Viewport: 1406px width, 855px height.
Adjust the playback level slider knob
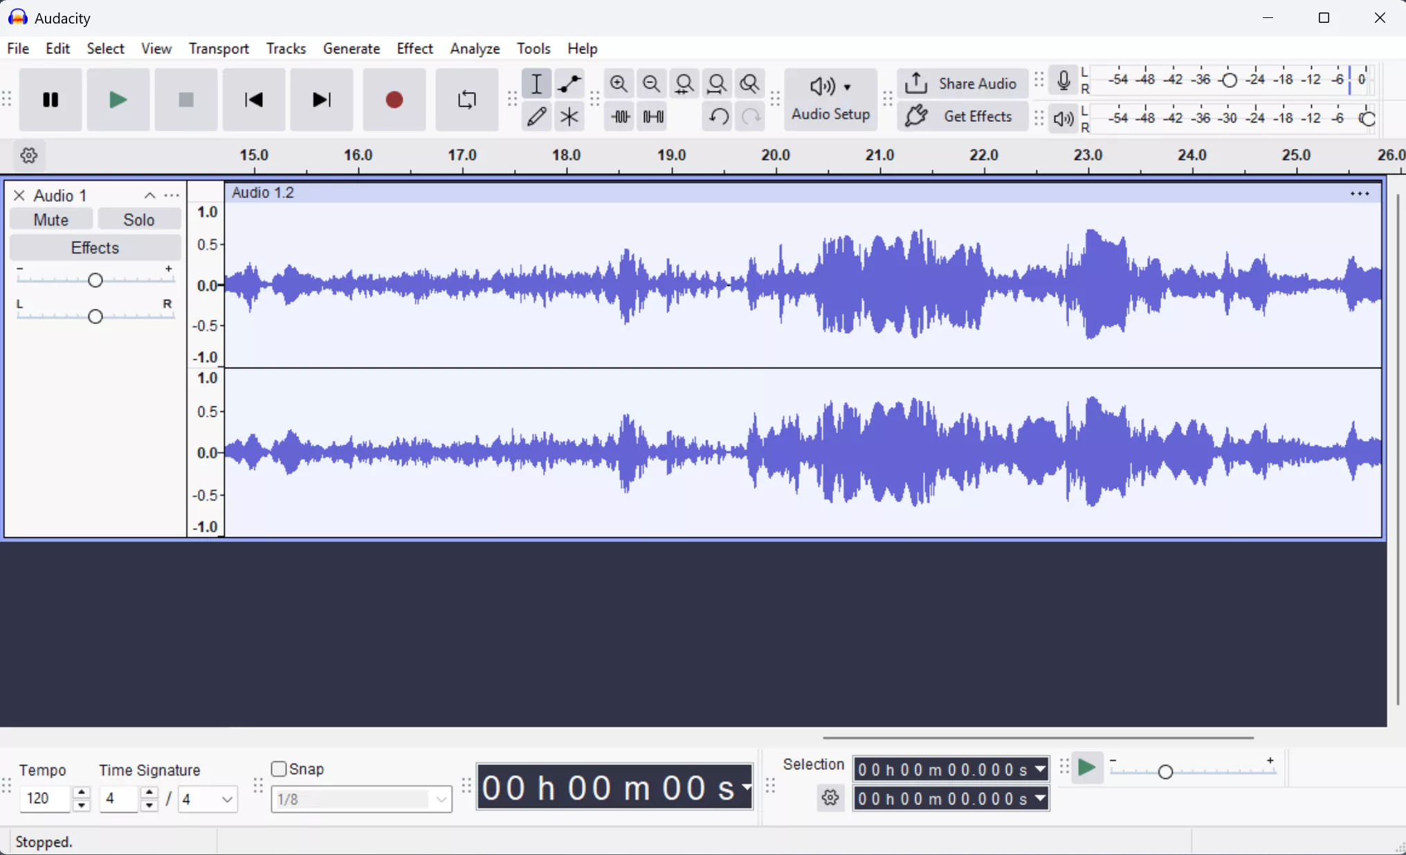click(x=1368, y=119)
